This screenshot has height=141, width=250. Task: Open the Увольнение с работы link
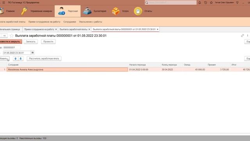91,22
